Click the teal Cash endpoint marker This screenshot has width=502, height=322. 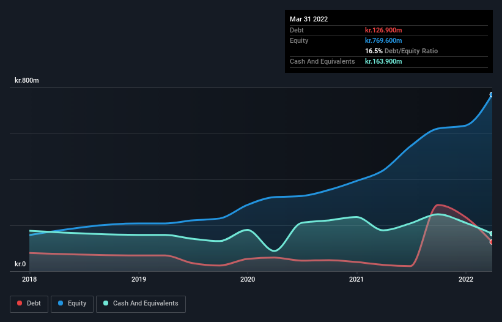click(x=492, y=234)
